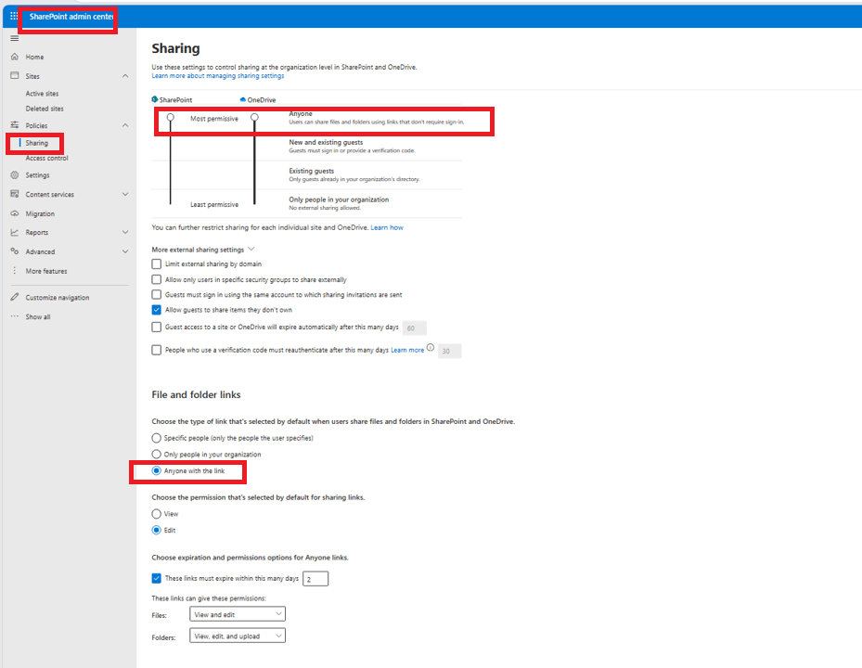Click Only people in your organization sharing level
862x668 pixels.
(x=339, y=199)
